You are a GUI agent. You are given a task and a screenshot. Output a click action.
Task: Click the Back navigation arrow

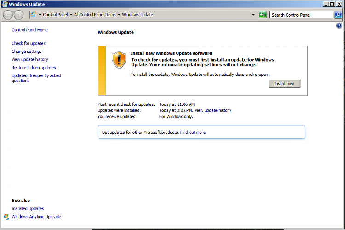[x=8, y=15]
